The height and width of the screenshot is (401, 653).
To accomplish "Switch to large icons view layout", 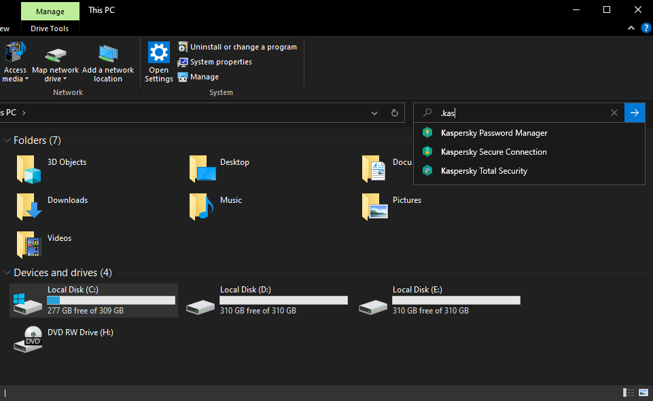I will point(643,392).
